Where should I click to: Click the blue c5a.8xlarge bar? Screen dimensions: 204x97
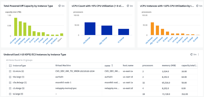click(90, 29)
